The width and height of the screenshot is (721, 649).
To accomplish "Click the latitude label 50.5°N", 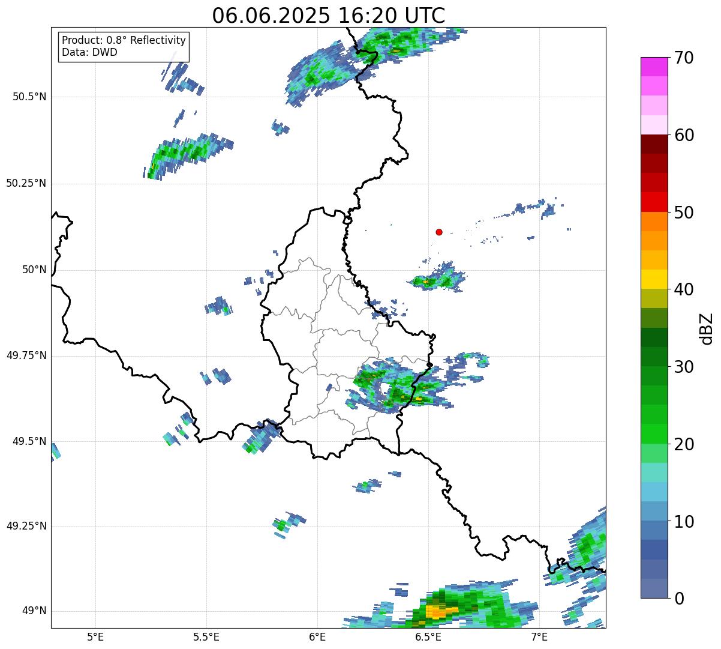I will point(29,97).
